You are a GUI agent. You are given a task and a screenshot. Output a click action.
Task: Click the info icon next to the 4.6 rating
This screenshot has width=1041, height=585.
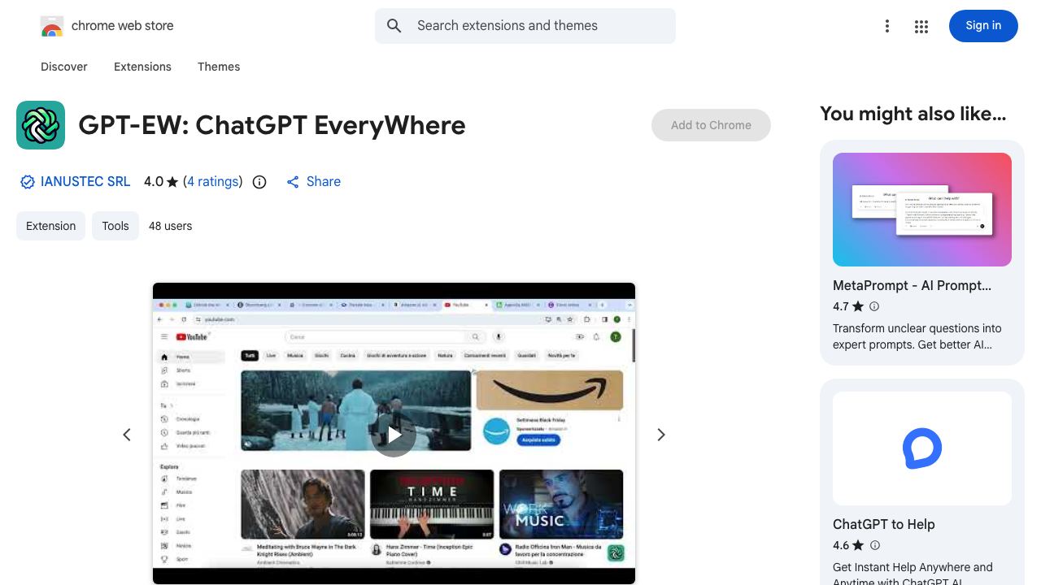click(x=875, y=545)
